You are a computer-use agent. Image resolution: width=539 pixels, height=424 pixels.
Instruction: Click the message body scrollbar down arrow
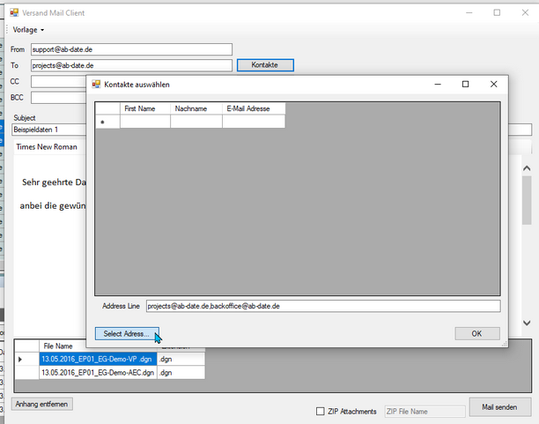(527, 323)
